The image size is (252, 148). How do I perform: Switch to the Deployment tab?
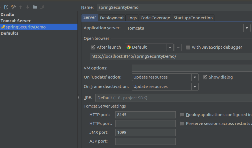112,18
